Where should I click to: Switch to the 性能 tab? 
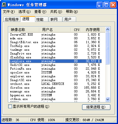(x=42, y=19)
